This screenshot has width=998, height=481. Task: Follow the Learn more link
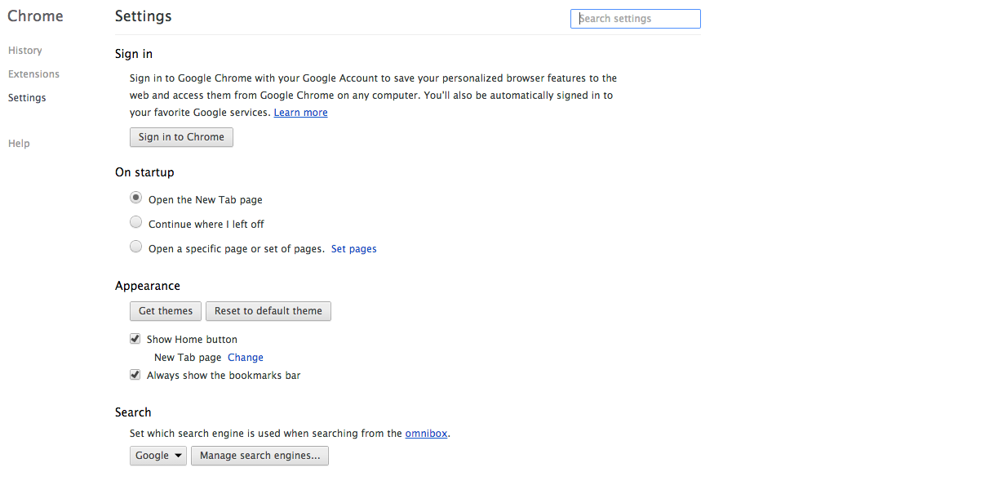(x=300, y=113)
